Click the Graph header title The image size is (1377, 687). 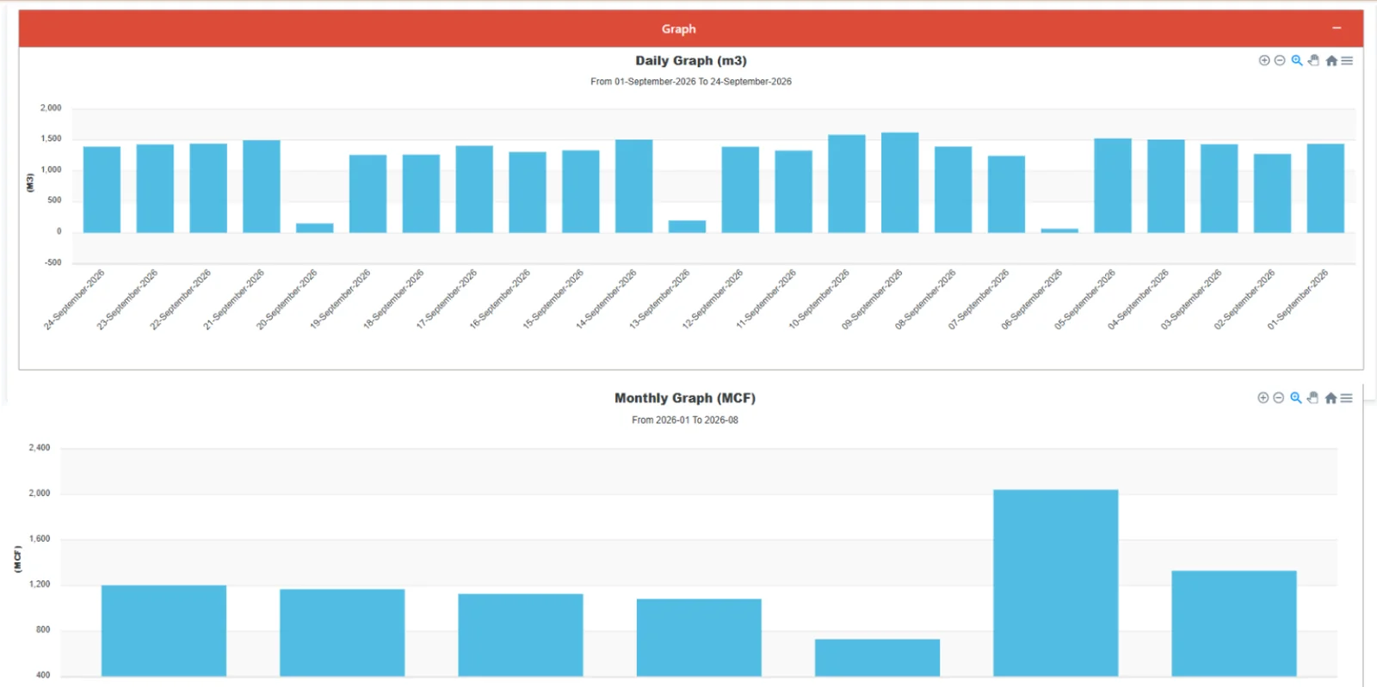679,29
